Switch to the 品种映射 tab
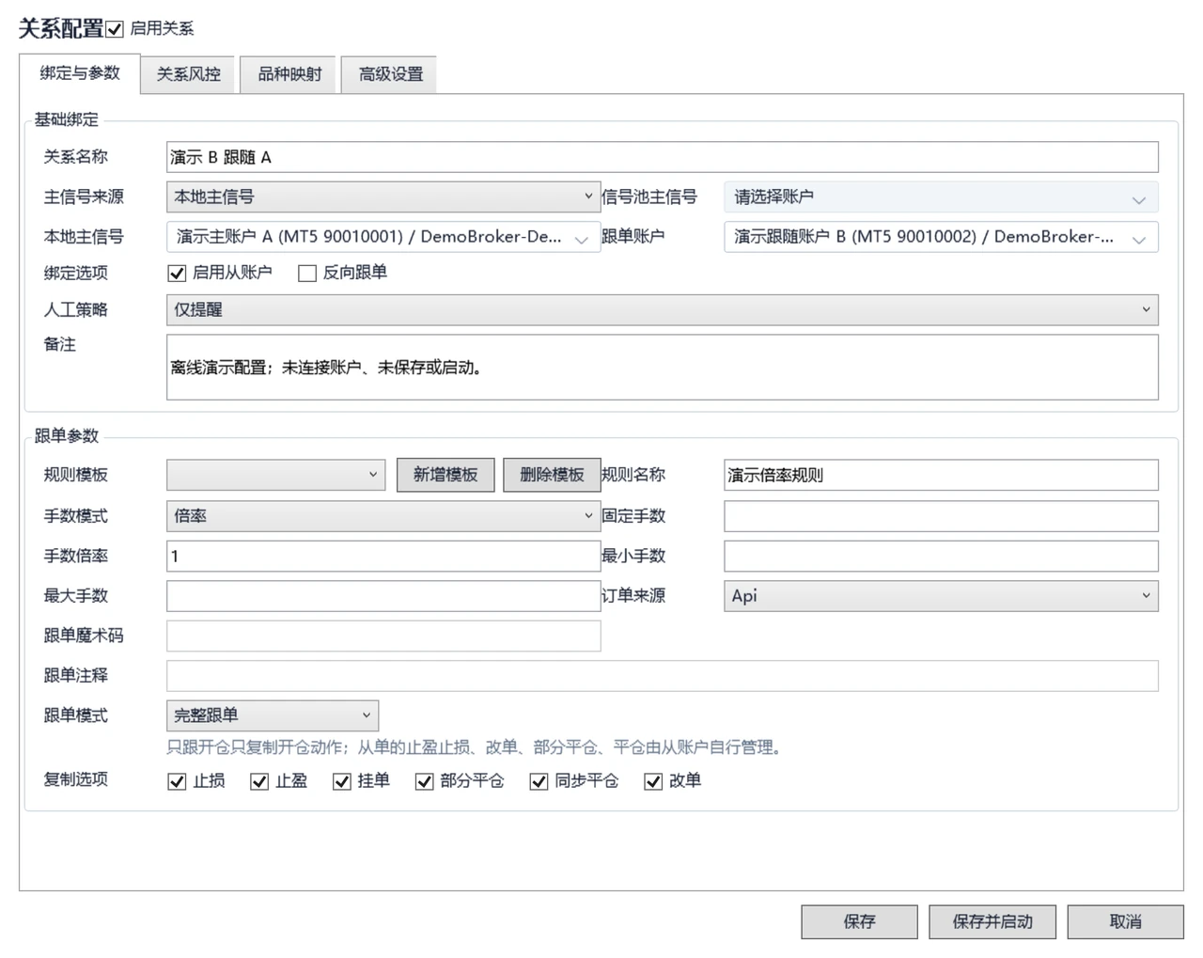Viewport: 1203px width, 958px height. [x=289, y=74]
